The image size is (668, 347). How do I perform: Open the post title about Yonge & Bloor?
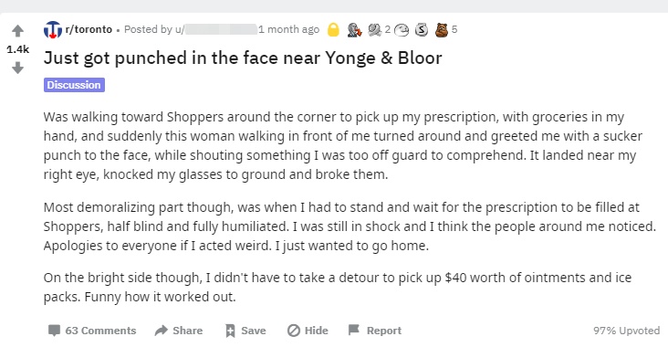(x=243, y=58)
